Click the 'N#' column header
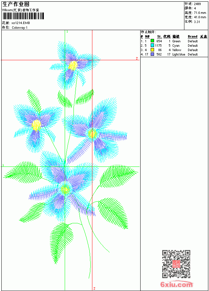Screen dimensions: 209x291 [x=147, y=37]
